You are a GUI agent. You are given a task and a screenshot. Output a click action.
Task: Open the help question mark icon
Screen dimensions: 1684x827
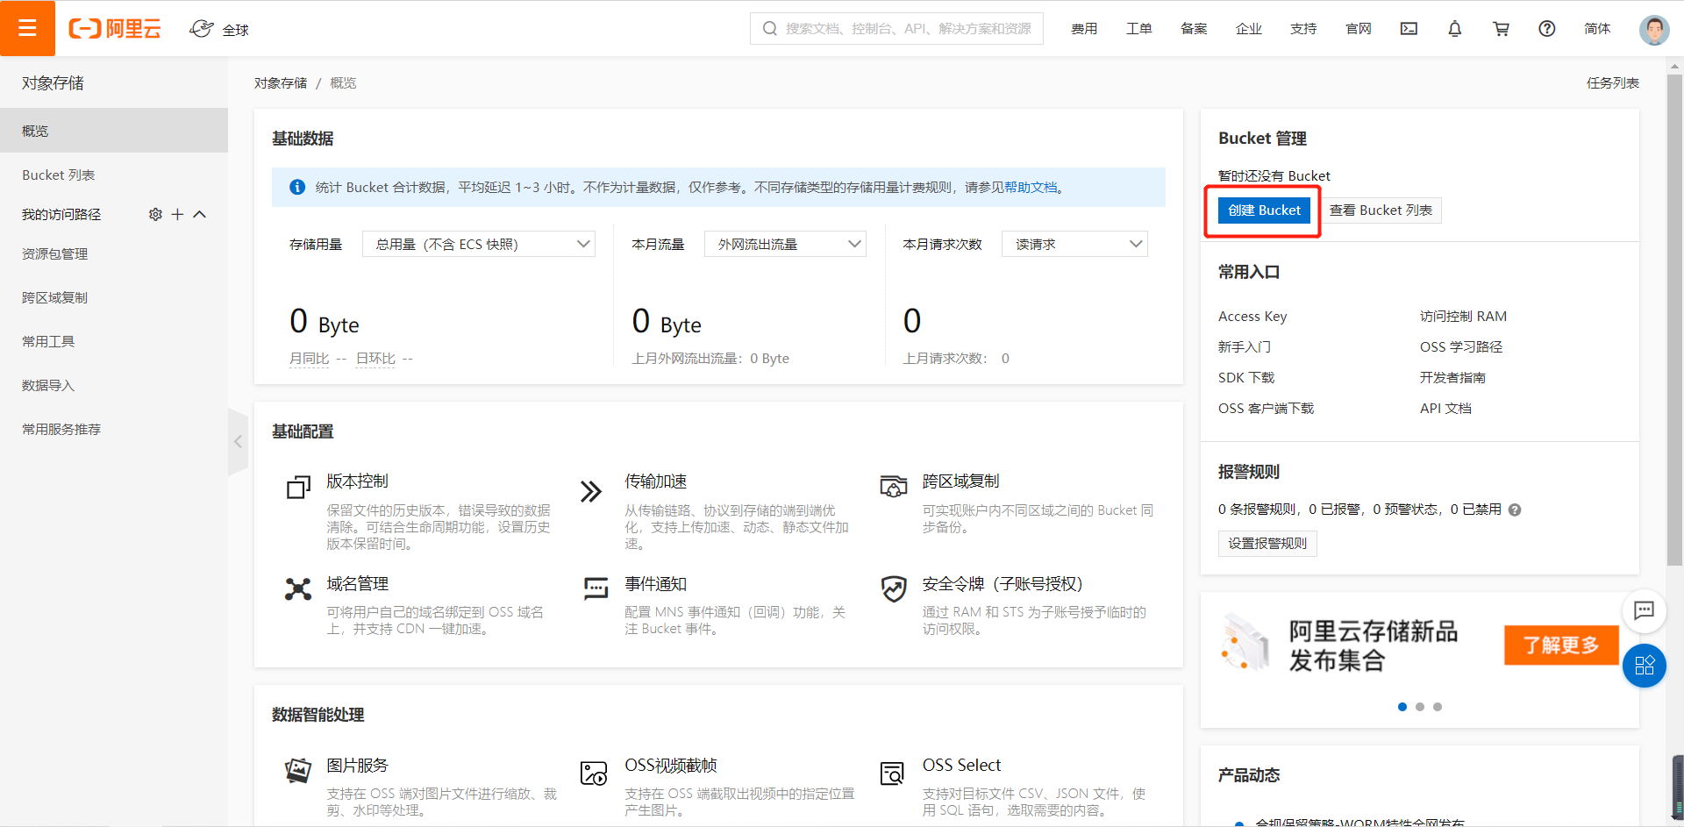[1547, 29]
